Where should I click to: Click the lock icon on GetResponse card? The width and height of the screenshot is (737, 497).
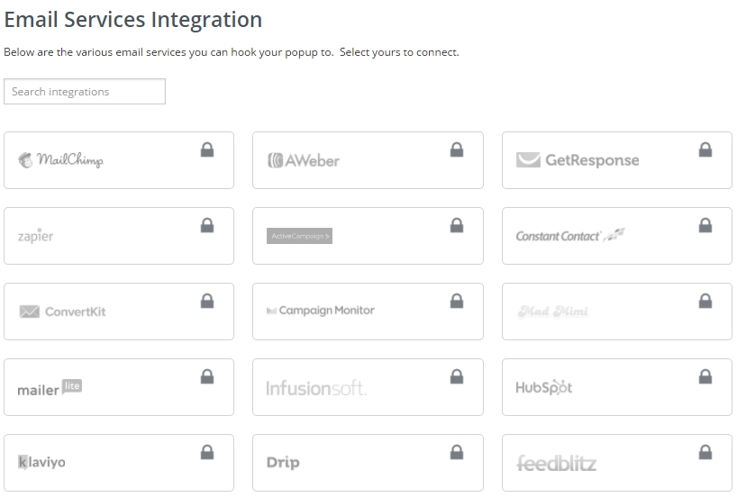point(705,149)
